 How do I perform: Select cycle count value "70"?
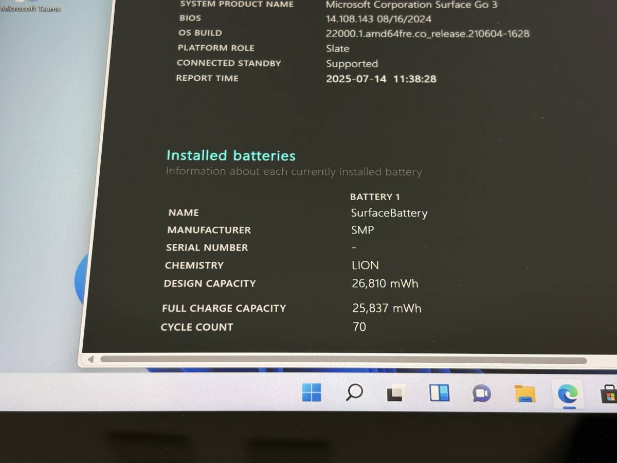click(359, 327)
